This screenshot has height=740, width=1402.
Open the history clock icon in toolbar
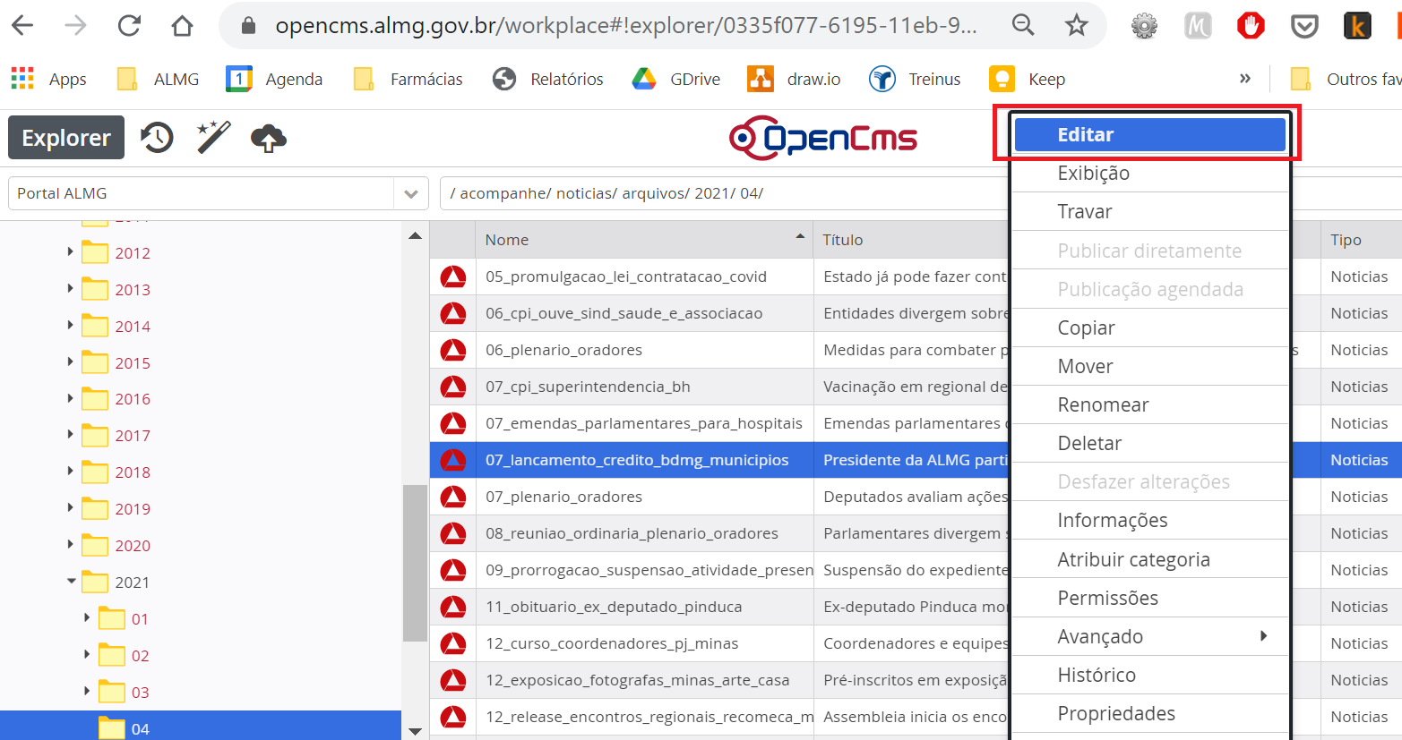click(157, 138)
